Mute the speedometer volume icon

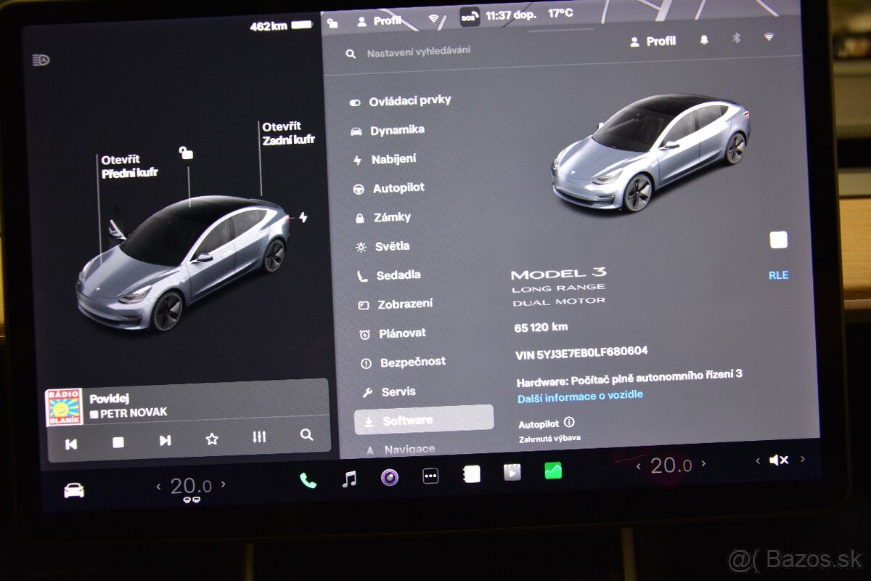[778, 459]
